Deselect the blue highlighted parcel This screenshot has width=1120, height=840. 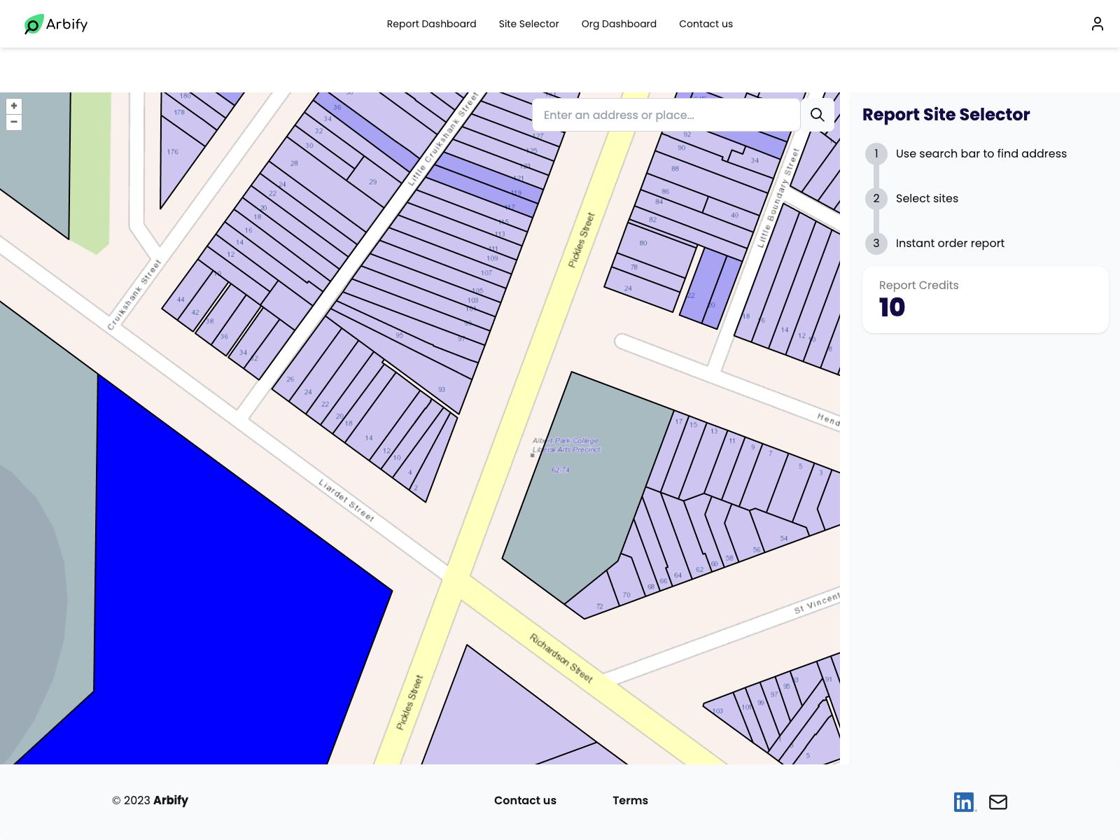click(x=210, y=595)
